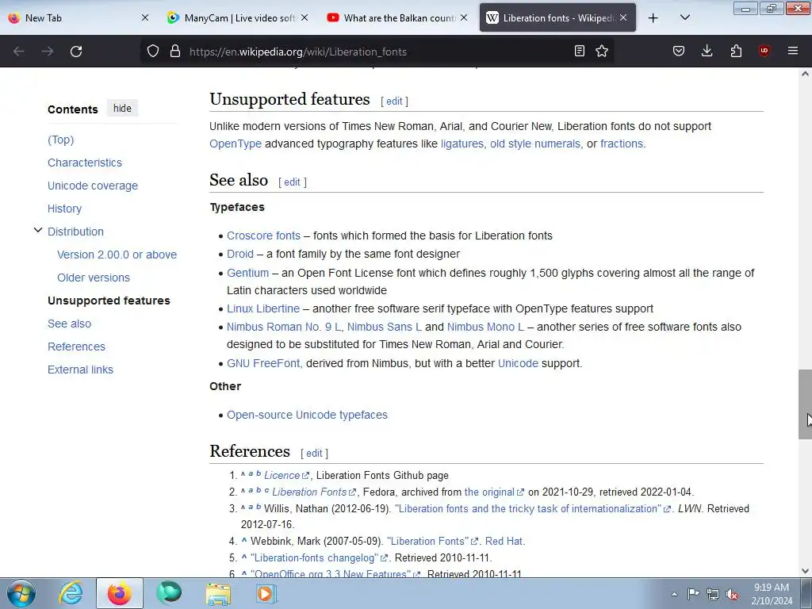Open the old style numerals link

coord(535,144)
